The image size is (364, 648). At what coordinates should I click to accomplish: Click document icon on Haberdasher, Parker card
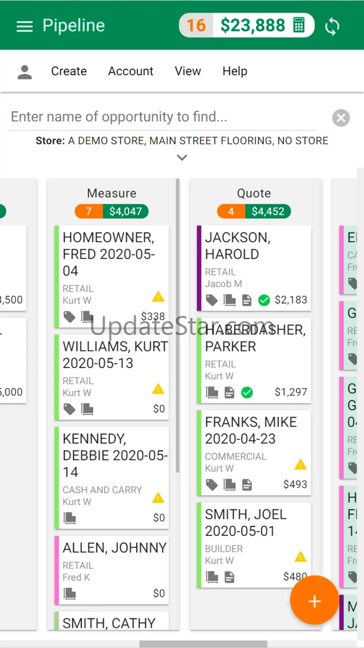click(x=229, y=392)
